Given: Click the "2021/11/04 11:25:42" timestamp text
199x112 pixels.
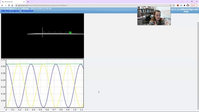Looking at the screenshot, I should [x=41, y=8].
